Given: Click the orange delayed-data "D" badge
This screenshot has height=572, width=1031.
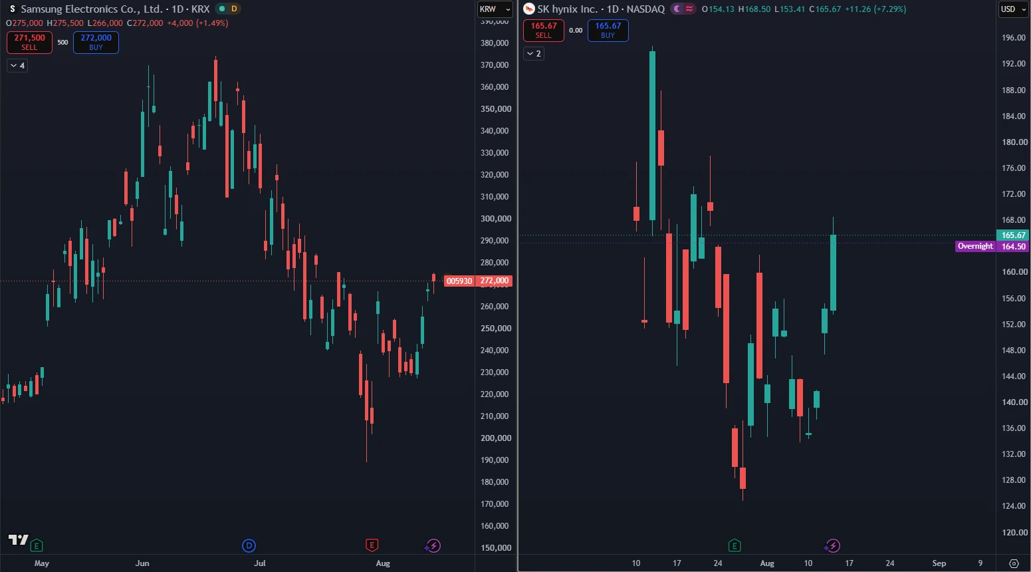Looking at the screenshot, I should 234,9.
